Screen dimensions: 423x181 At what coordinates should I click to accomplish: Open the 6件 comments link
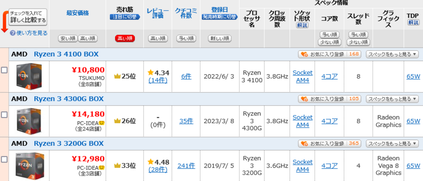[x=186, y=77]
